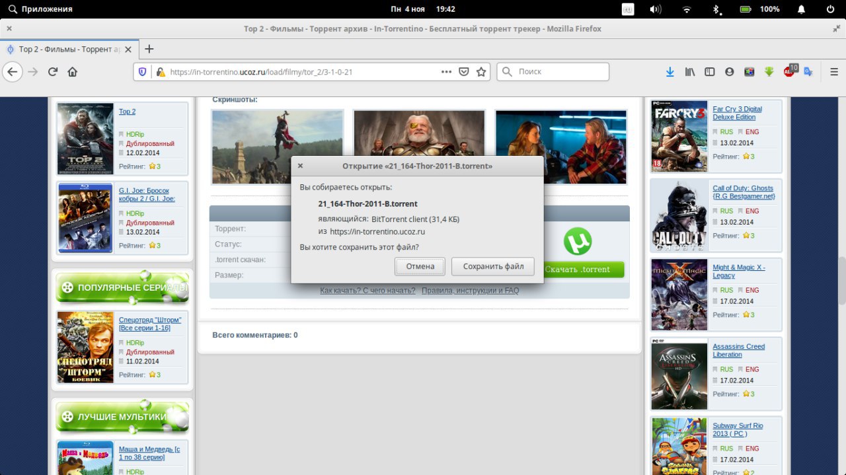Click Сохранить файл button
Image resolution: width=846 pixels, height=475 pixels.
[x=493, y=266]
